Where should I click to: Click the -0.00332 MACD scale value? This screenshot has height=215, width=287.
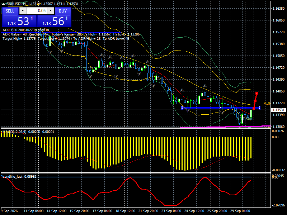[x=278, y=170]
